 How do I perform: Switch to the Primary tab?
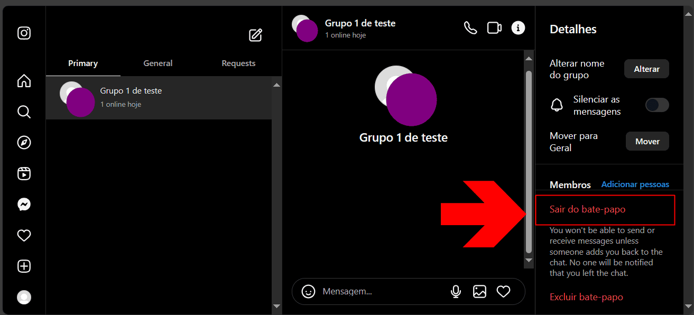(x=83, y=63)
